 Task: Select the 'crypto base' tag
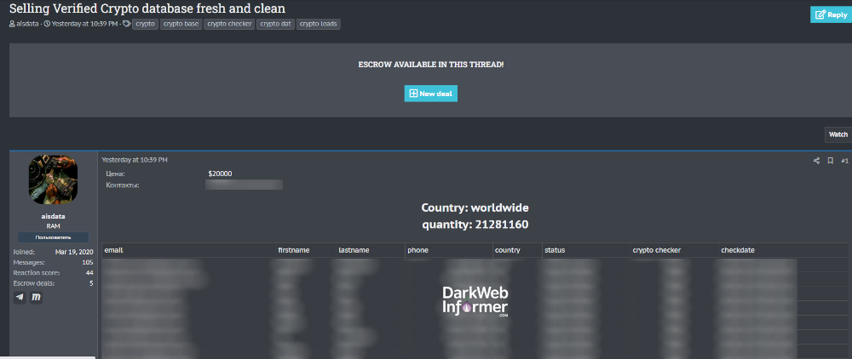(x=181, y=24)
